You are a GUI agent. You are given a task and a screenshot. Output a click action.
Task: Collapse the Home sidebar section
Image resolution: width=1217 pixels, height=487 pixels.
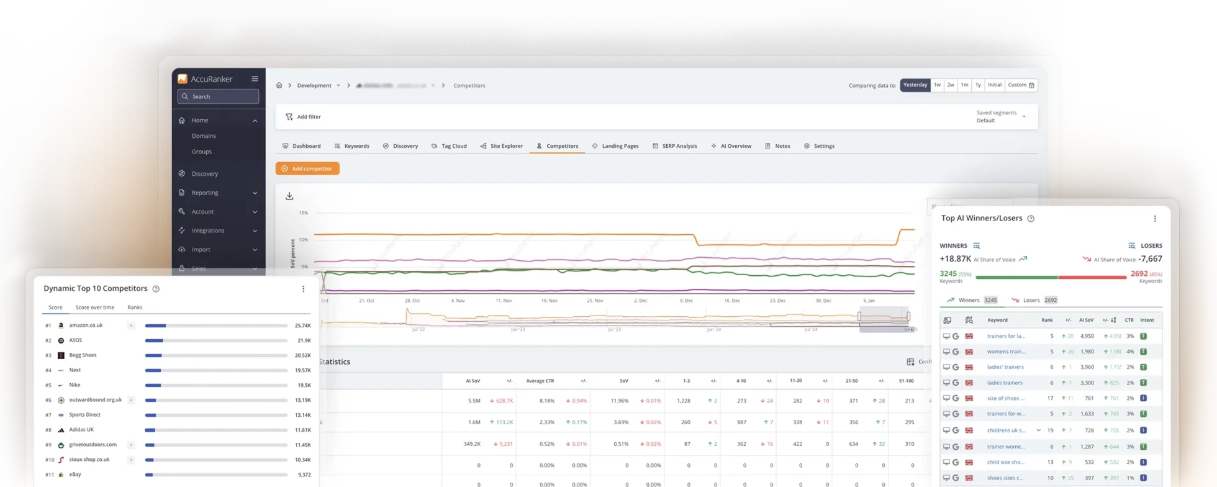pos(255,121)
